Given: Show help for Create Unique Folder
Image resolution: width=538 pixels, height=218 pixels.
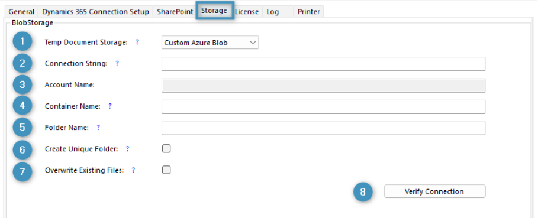Looking at the screenshot, I should coord(127,148).
